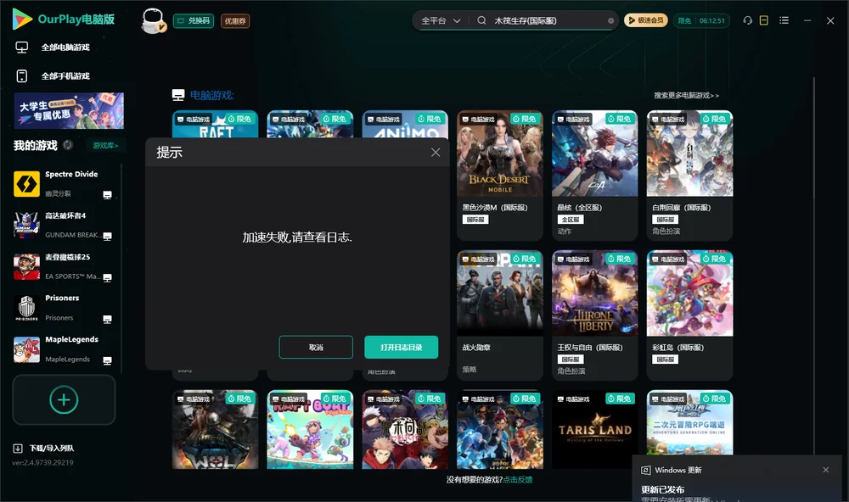Click the PC icon beside MapleLegends
849x502 pixels.
[x=107, y=361]
